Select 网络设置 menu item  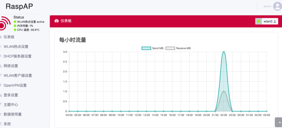11,66
